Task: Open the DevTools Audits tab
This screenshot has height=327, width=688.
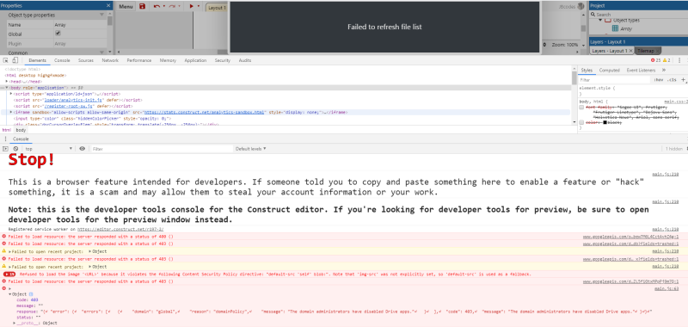Action: pos(245,60)
